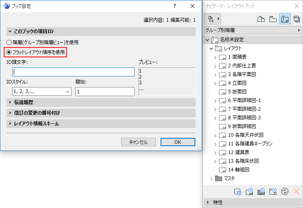Click the 開始 start value field
The height and width of the screenshot is (208, 303).
105,91
